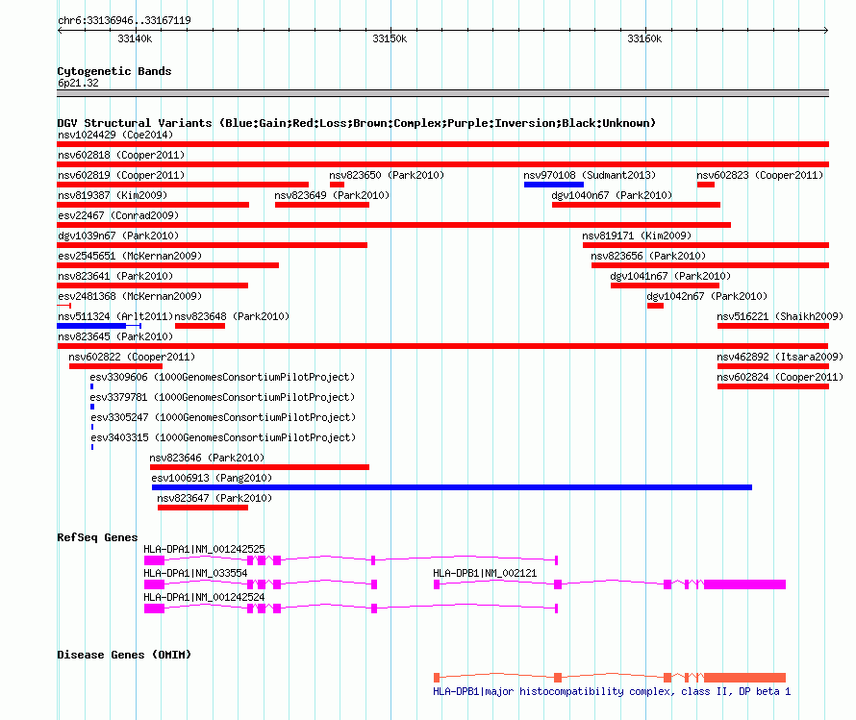Select the nsv602818 (Cooper2011) variant label
This screenshot has width=856, height=720.
pyautogui.click(x=121, y=155)
